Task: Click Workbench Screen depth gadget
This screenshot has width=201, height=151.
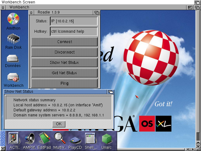Action: click(197, 2)
